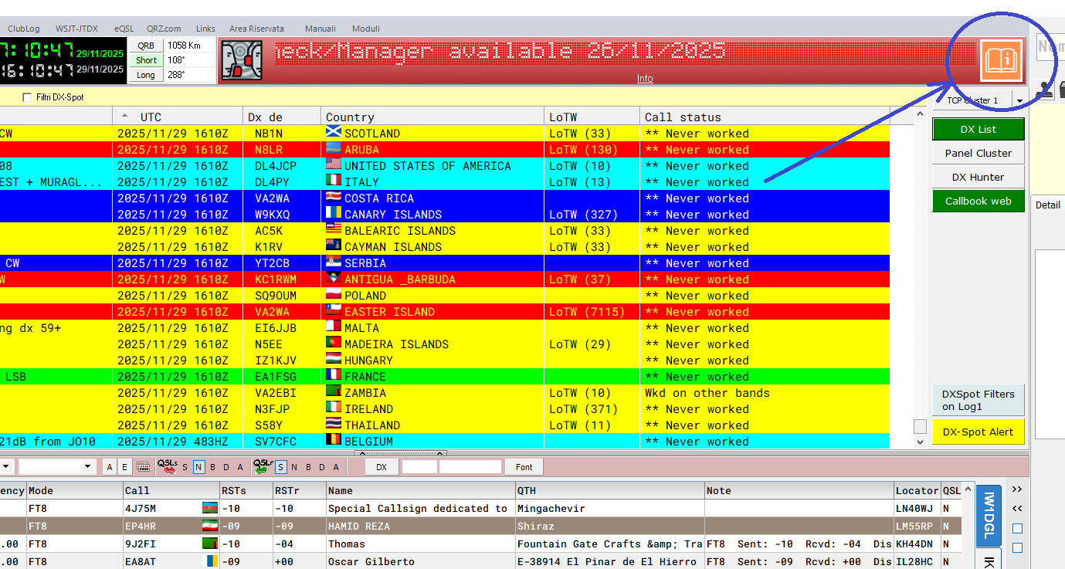This screenshot has height=569, width=1065.
Task: Select the Short path button
Action: pyautogui.click(x=146, y=60)
